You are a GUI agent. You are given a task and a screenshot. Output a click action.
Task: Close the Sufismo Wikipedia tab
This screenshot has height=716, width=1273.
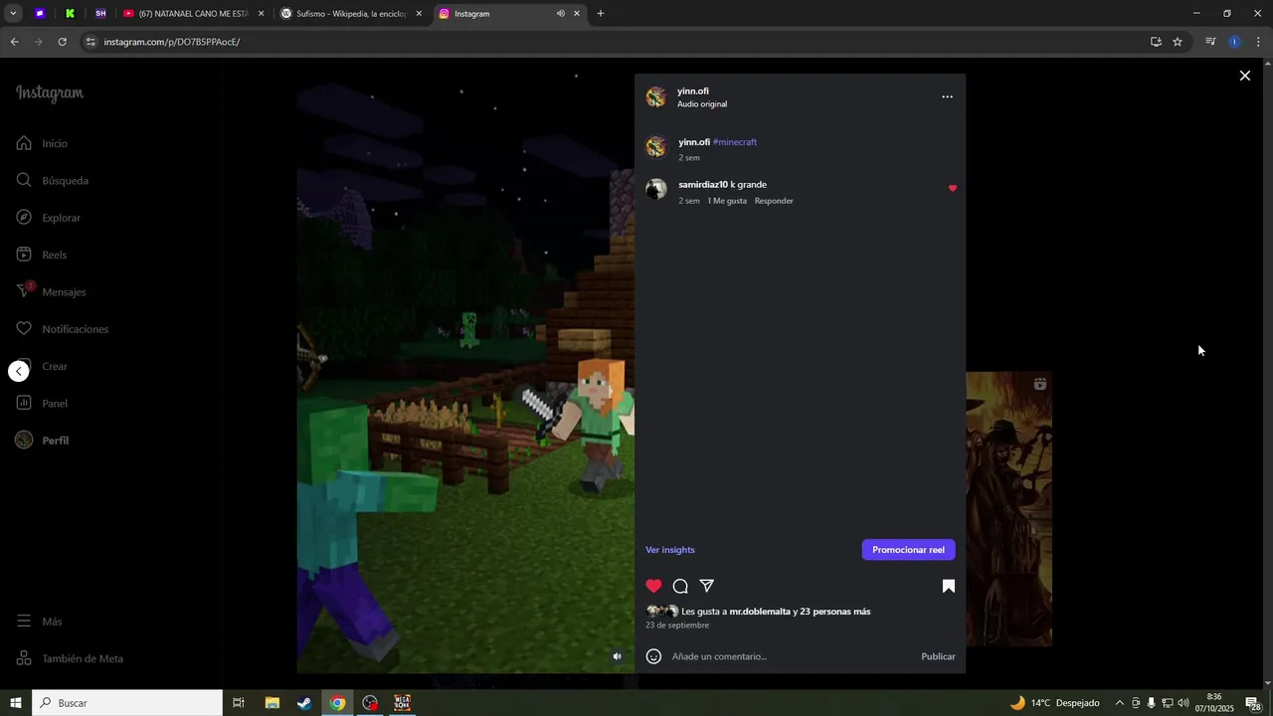[x=419, y=14]
